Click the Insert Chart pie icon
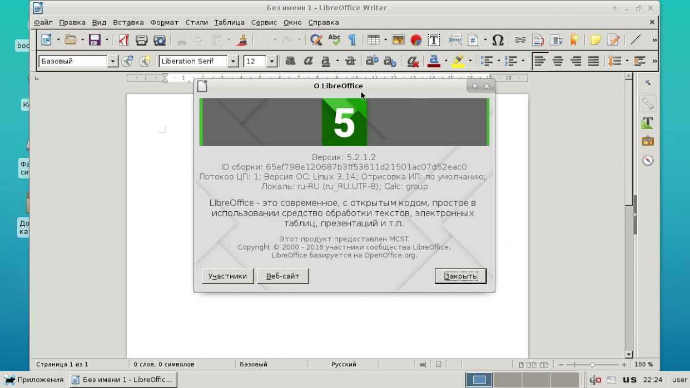Image resolution: width=690 pixels, height=388 pixels. coord(416,40)
